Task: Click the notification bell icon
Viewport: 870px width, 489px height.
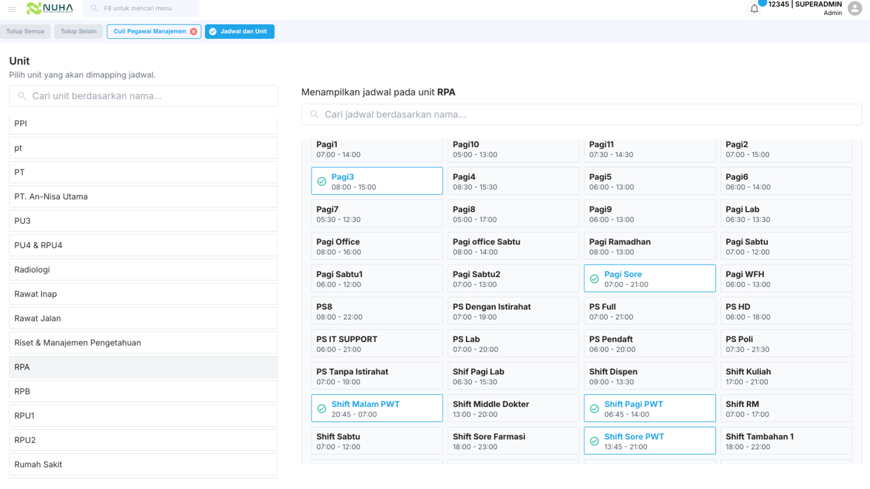Action: (x=754, y=9)
